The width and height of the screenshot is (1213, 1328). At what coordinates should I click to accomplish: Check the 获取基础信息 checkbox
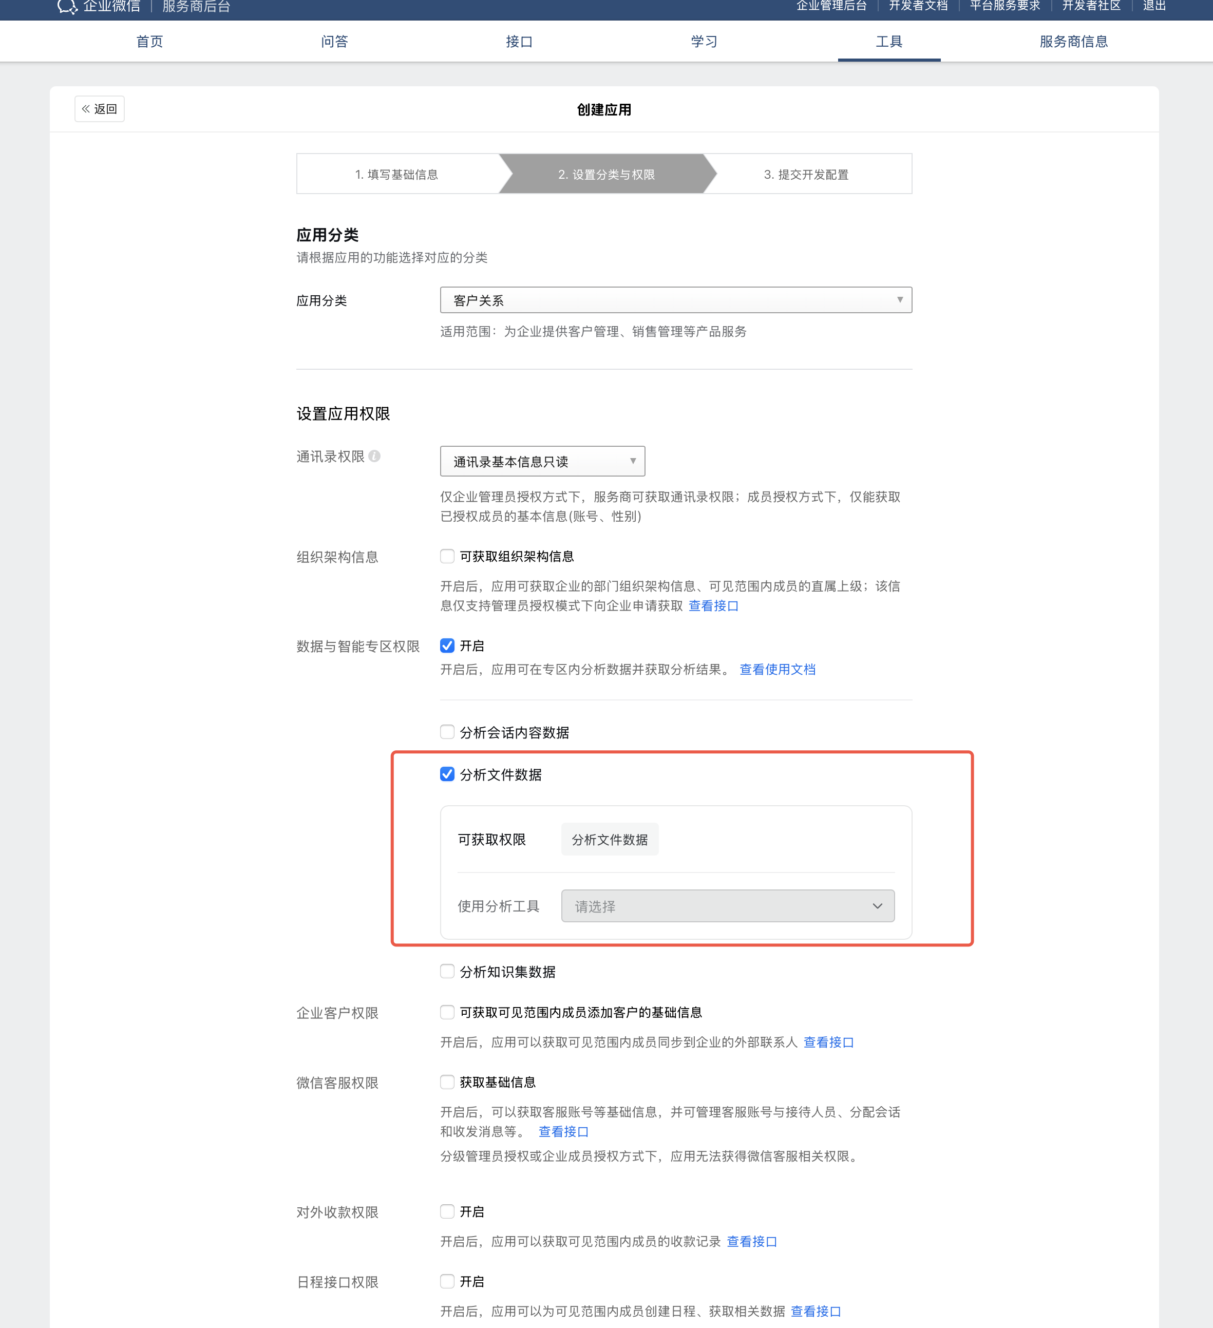(x=447, y=1082)
